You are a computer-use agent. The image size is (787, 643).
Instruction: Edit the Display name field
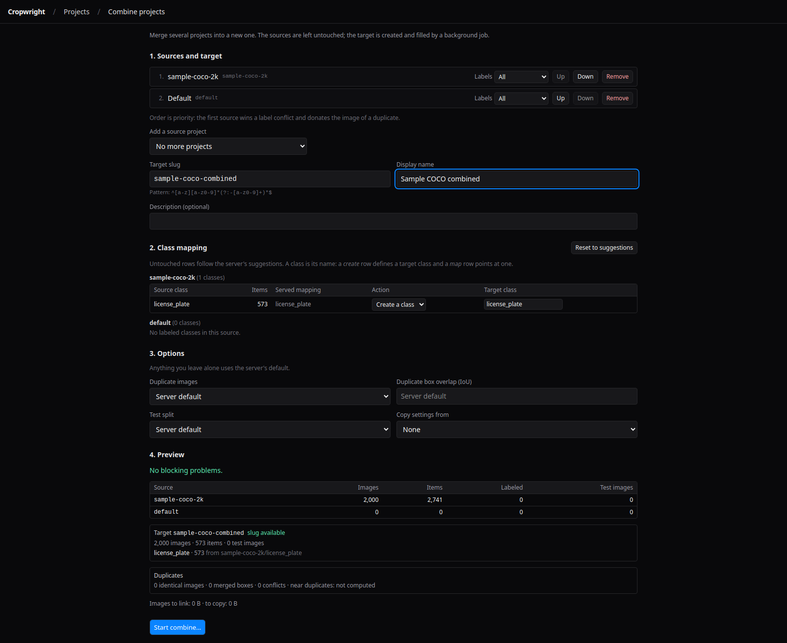click(x=517, y=179)
